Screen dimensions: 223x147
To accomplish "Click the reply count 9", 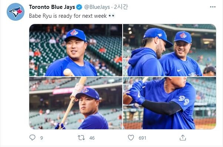I will [41, 138].
